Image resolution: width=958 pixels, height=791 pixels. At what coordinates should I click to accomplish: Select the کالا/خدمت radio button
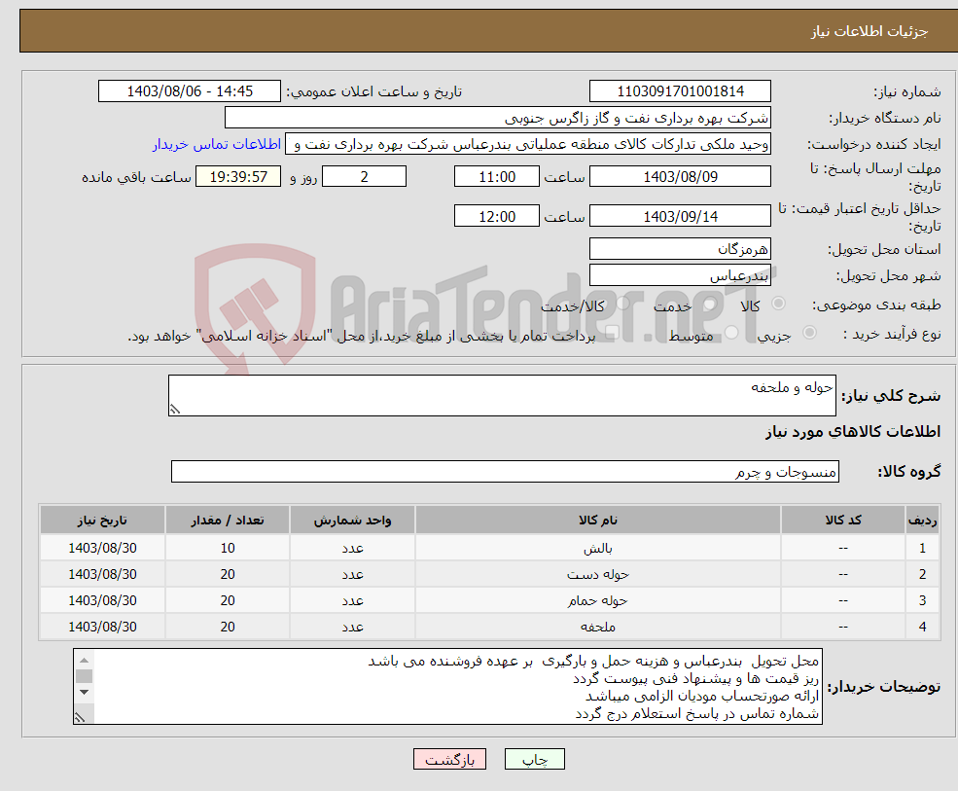pyautogui.click(x=622, y=304)
